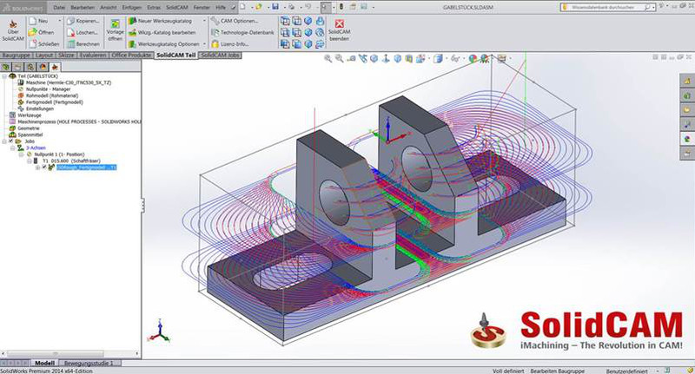Viewport: 695px width, 374px height.
Task: Open the Technologie-Datenbank
Action: point(242,32)
